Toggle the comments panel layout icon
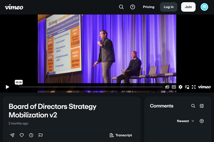This screenshot has width=214, height=142. click(x=202, y=106)
